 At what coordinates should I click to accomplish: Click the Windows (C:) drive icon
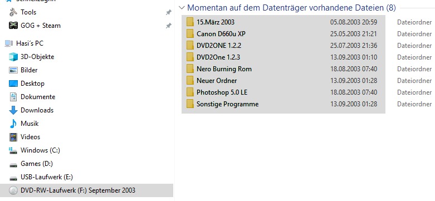(13, 150)
